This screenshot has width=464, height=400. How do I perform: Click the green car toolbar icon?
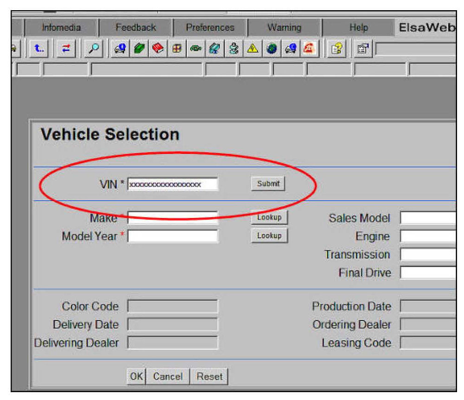(196, 48)
